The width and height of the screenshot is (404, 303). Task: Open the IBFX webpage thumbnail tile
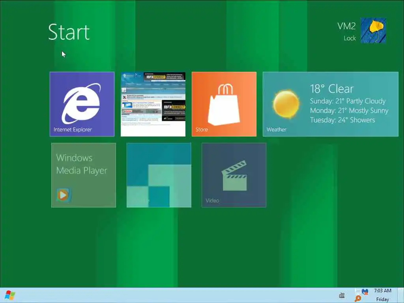click(x=153, y=104)
